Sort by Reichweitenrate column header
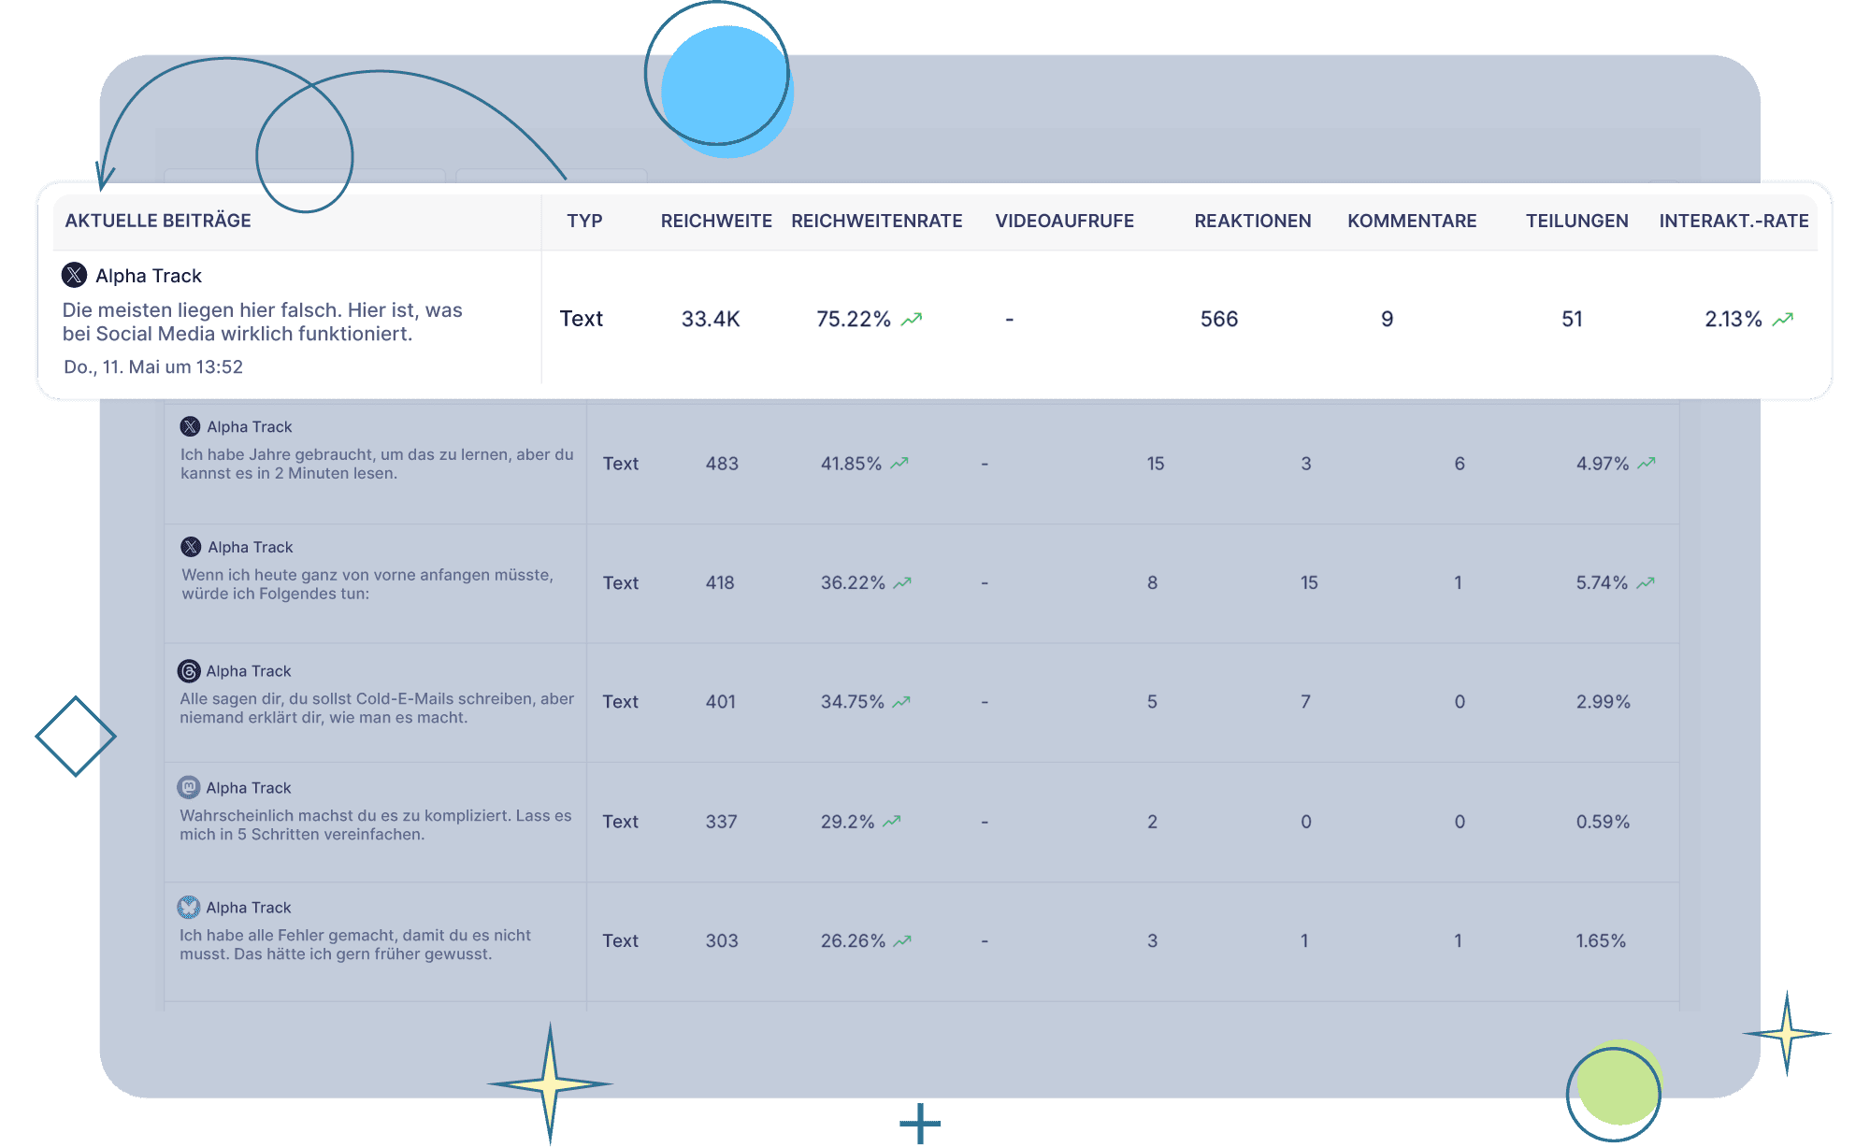The height and width of the screenshot is (1147, 1870). [876, 221]
